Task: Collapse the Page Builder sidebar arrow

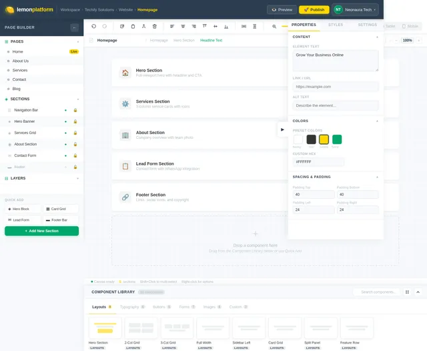Action: pyautogui.click(x=74, y=27)
